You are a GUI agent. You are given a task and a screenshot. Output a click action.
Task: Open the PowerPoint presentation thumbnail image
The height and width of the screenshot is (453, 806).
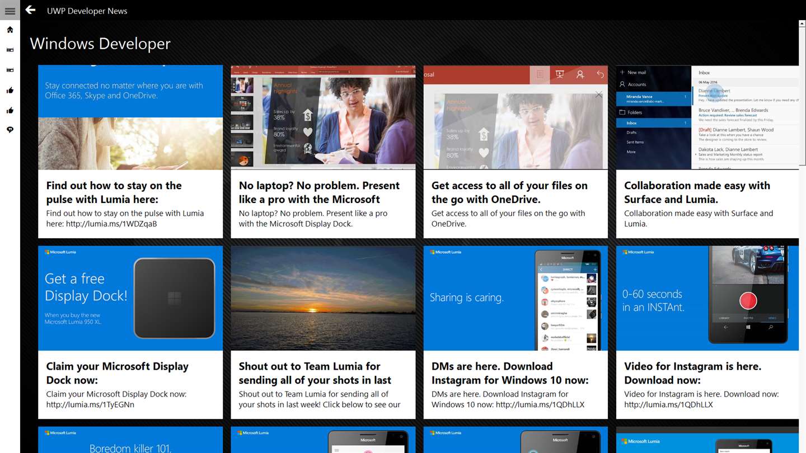[323, 117]
